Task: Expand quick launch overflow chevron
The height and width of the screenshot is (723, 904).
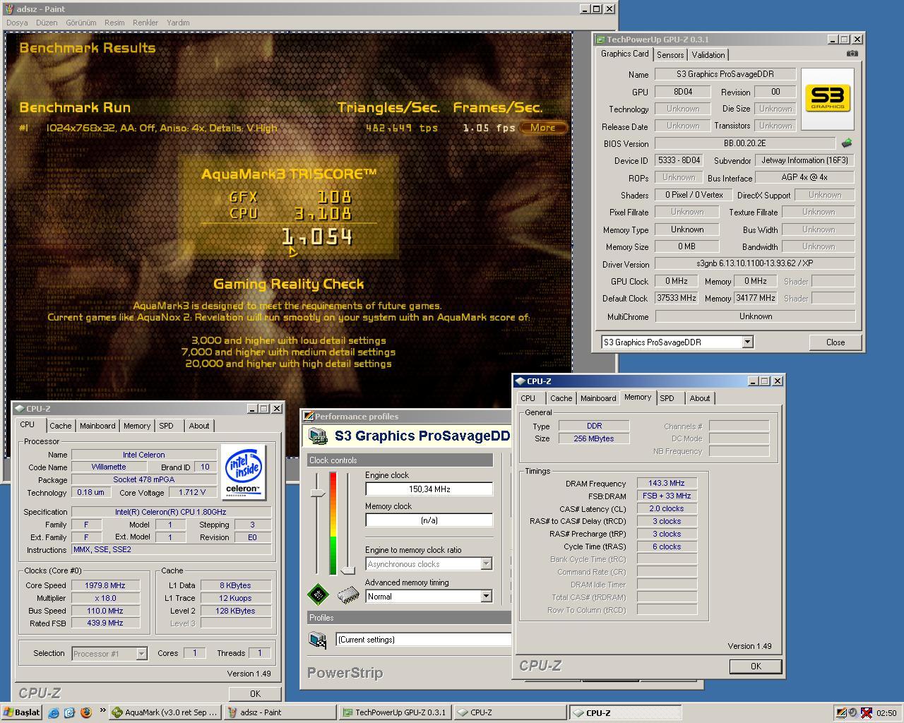Action: click(102, 711)
